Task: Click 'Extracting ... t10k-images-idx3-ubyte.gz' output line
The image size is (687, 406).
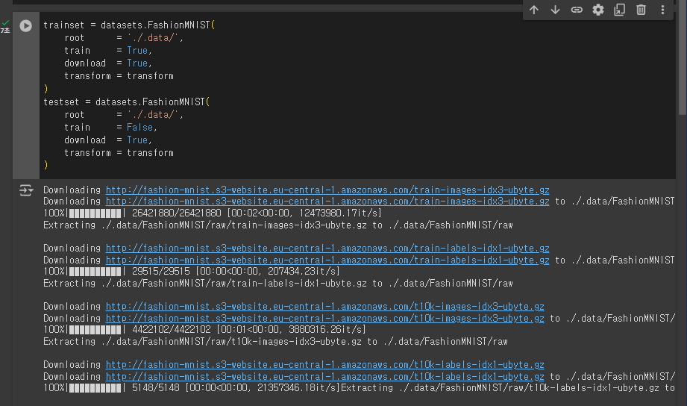Action: tap(275, 342)
